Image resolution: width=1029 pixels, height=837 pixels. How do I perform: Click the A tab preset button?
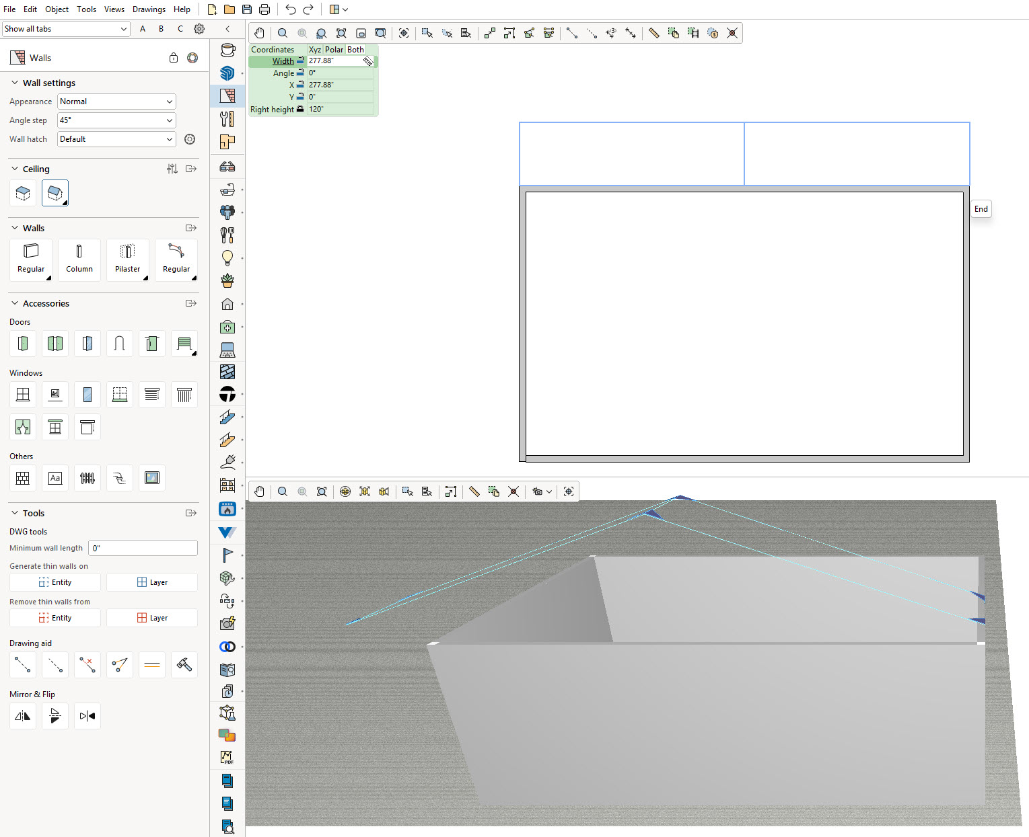(143, 29)
